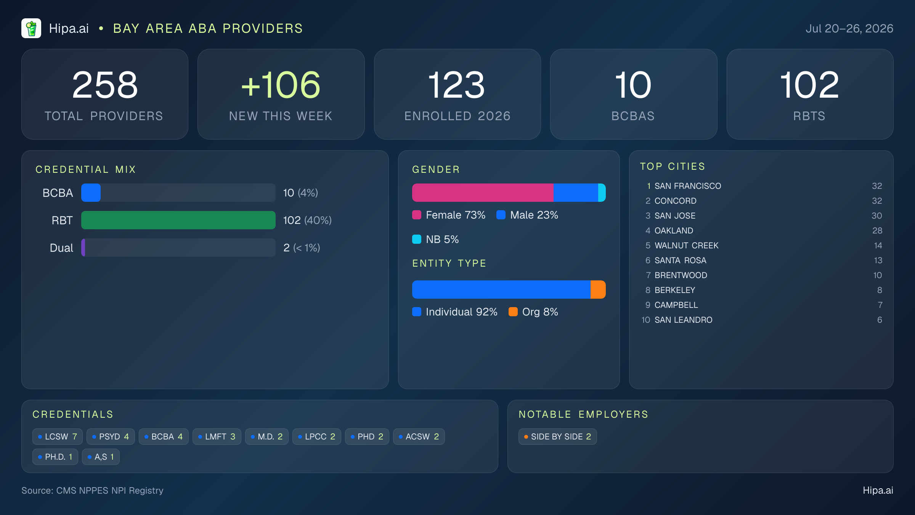Viewport: 915px width, 515px height.
Task: Select the ACSW 2 credential chip
Action: tap(419, 436)
